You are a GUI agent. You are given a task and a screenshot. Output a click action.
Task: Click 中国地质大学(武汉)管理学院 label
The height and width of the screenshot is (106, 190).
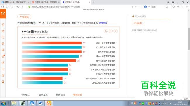(x=103, y=70)
